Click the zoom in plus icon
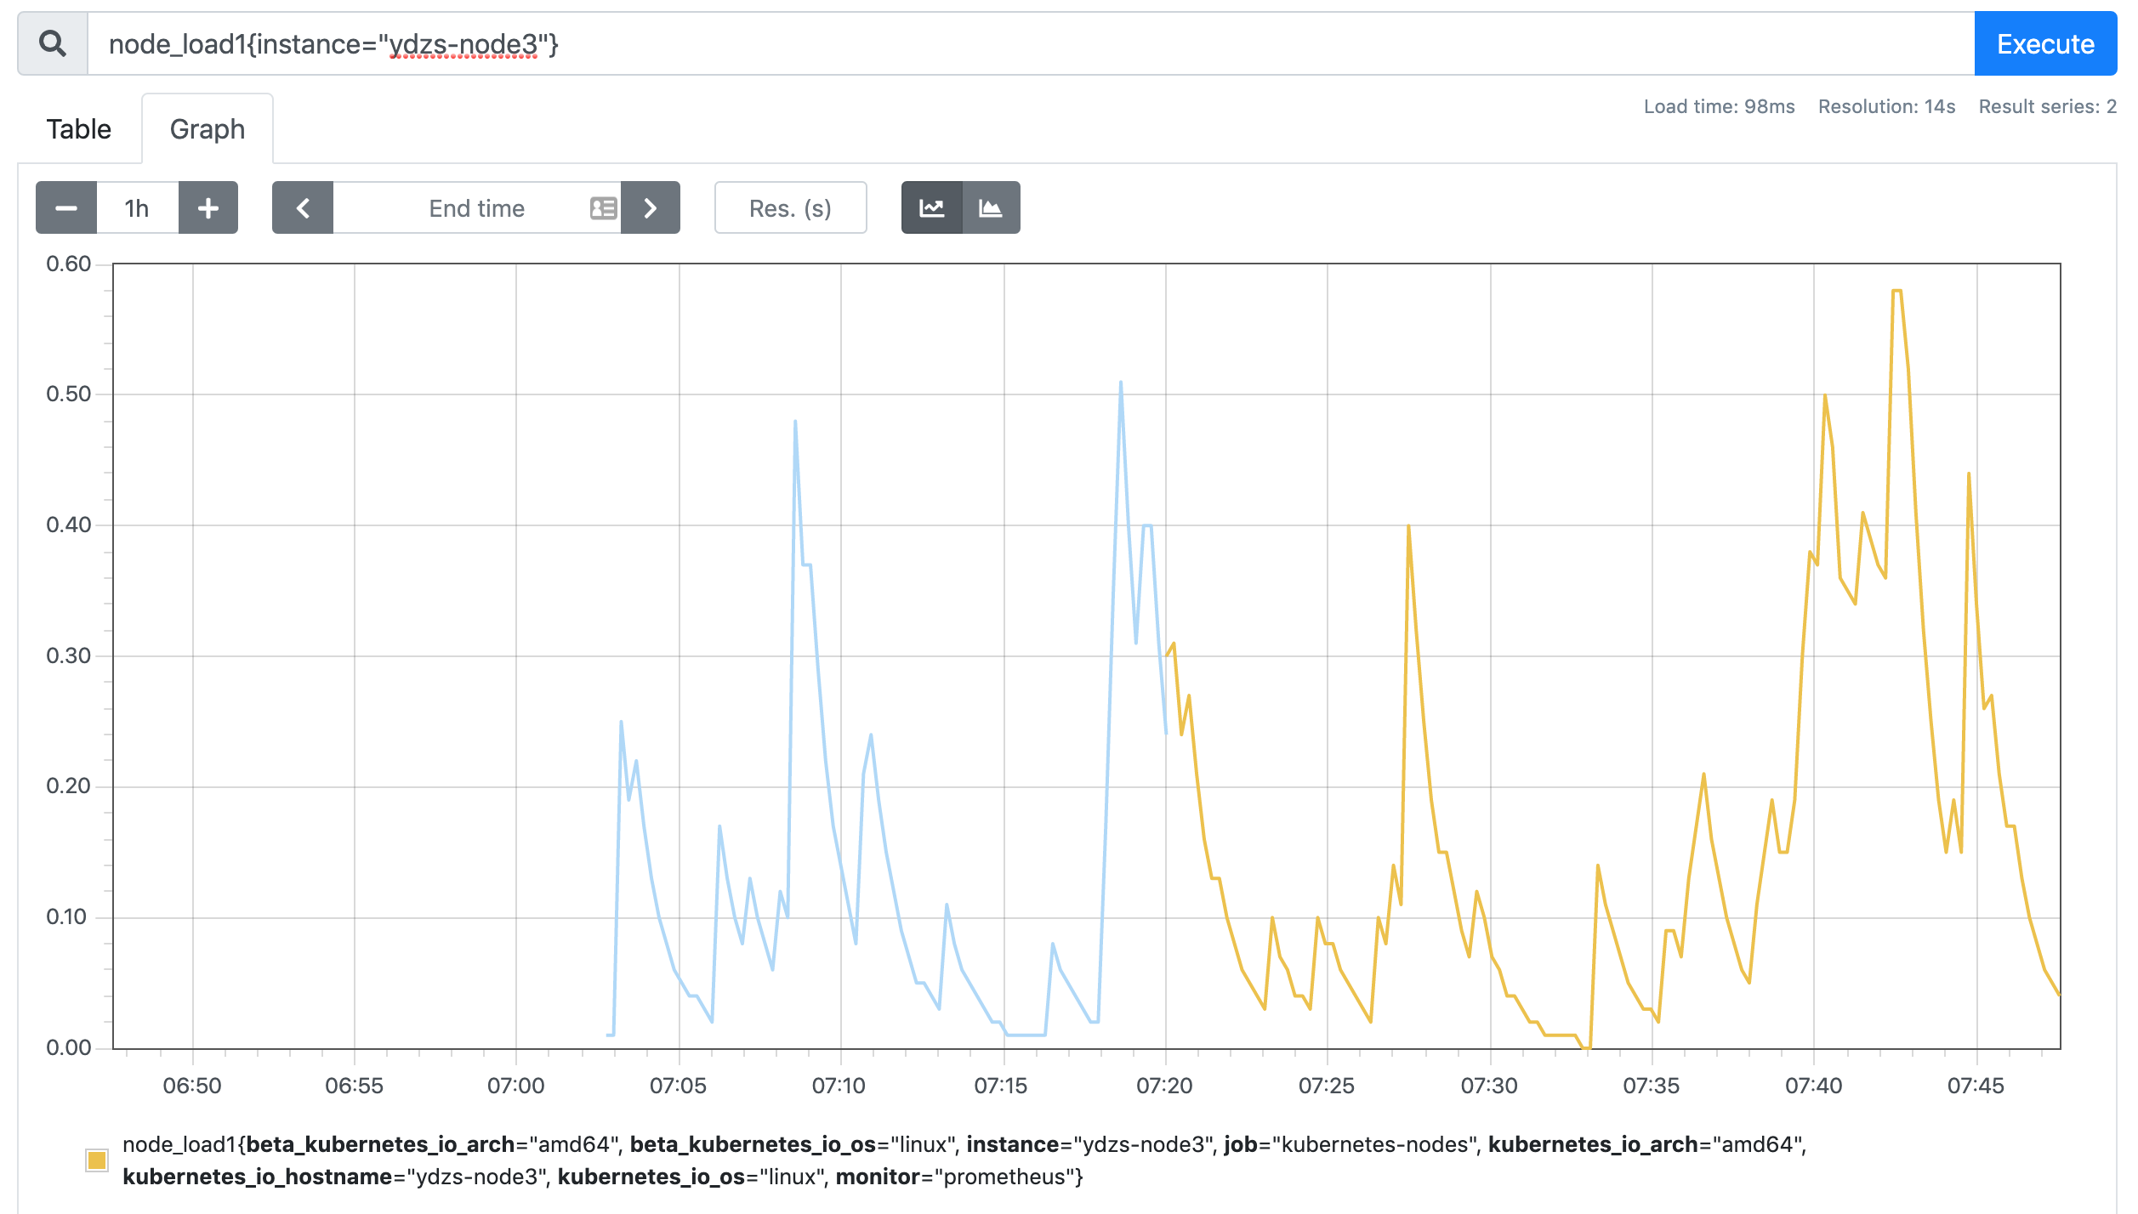Screen dimensions: 2138x1214 click(x=207, y=207)
